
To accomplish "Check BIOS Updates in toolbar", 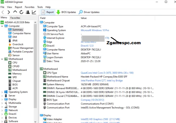I will click(66, 12).
